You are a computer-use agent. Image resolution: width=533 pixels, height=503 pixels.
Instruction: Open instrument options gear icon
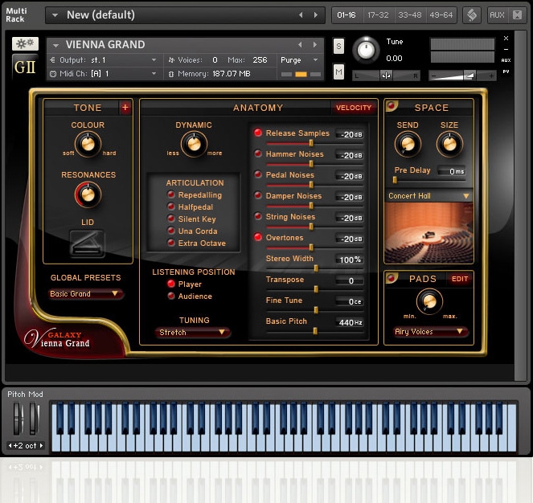point(25,43)
